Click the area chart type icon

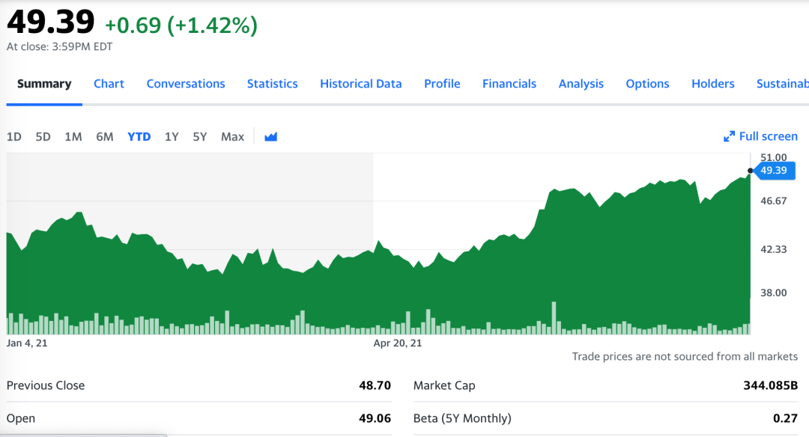[x=271, y=136]
